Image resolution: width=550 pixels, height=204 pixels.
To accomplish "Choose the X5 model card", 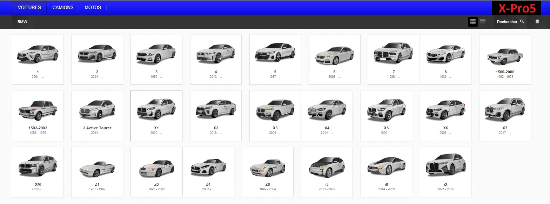I will tap(387, 116).
